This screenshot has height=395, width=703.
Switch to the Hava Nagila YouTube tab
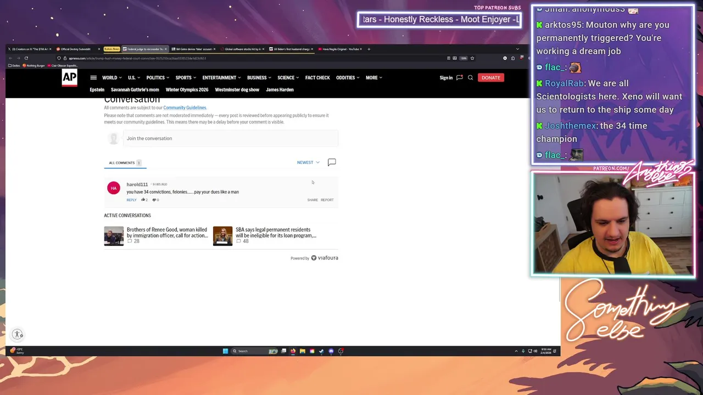(339, 49)
